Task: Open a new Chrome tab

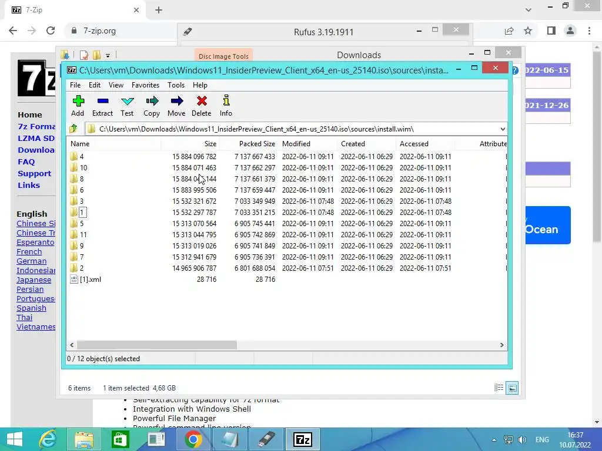Action: (x=159, y=11)
